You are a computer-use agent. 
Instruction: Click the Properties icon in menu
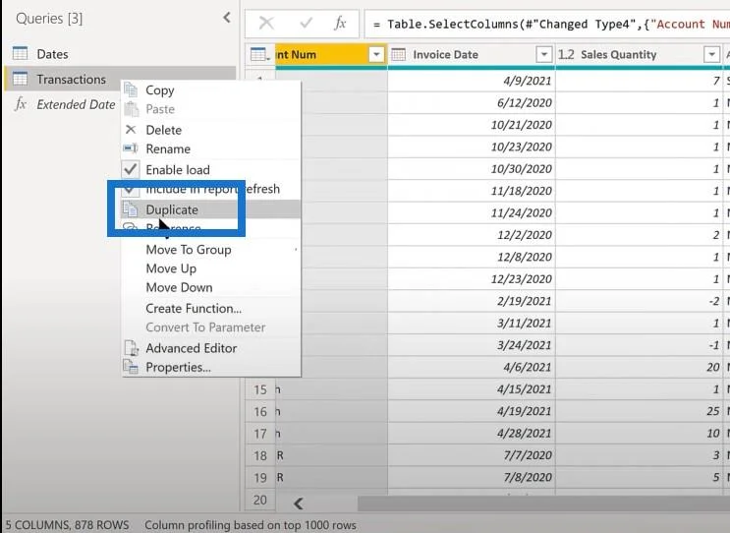point(131,367)
